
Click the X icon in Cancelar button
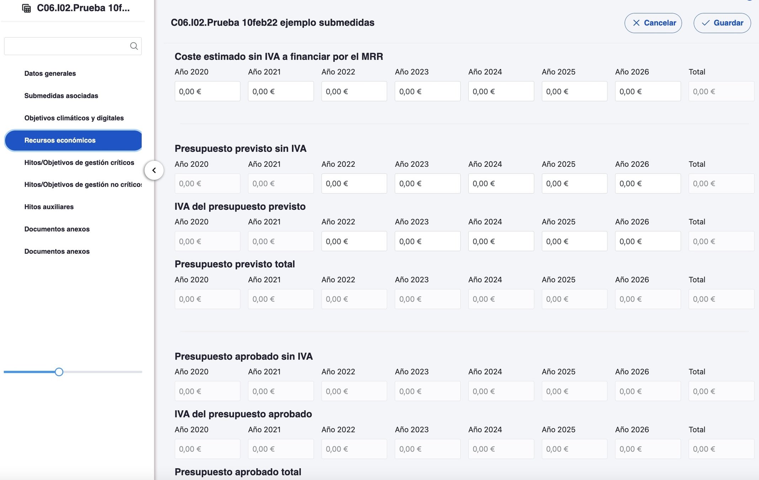click(x=636, y=23)
